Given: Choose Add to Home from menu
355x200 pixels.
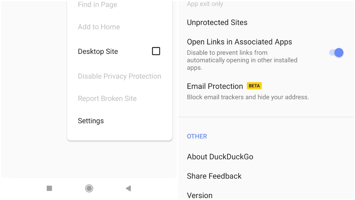Looking at the screenshot, I should (99, 27).
